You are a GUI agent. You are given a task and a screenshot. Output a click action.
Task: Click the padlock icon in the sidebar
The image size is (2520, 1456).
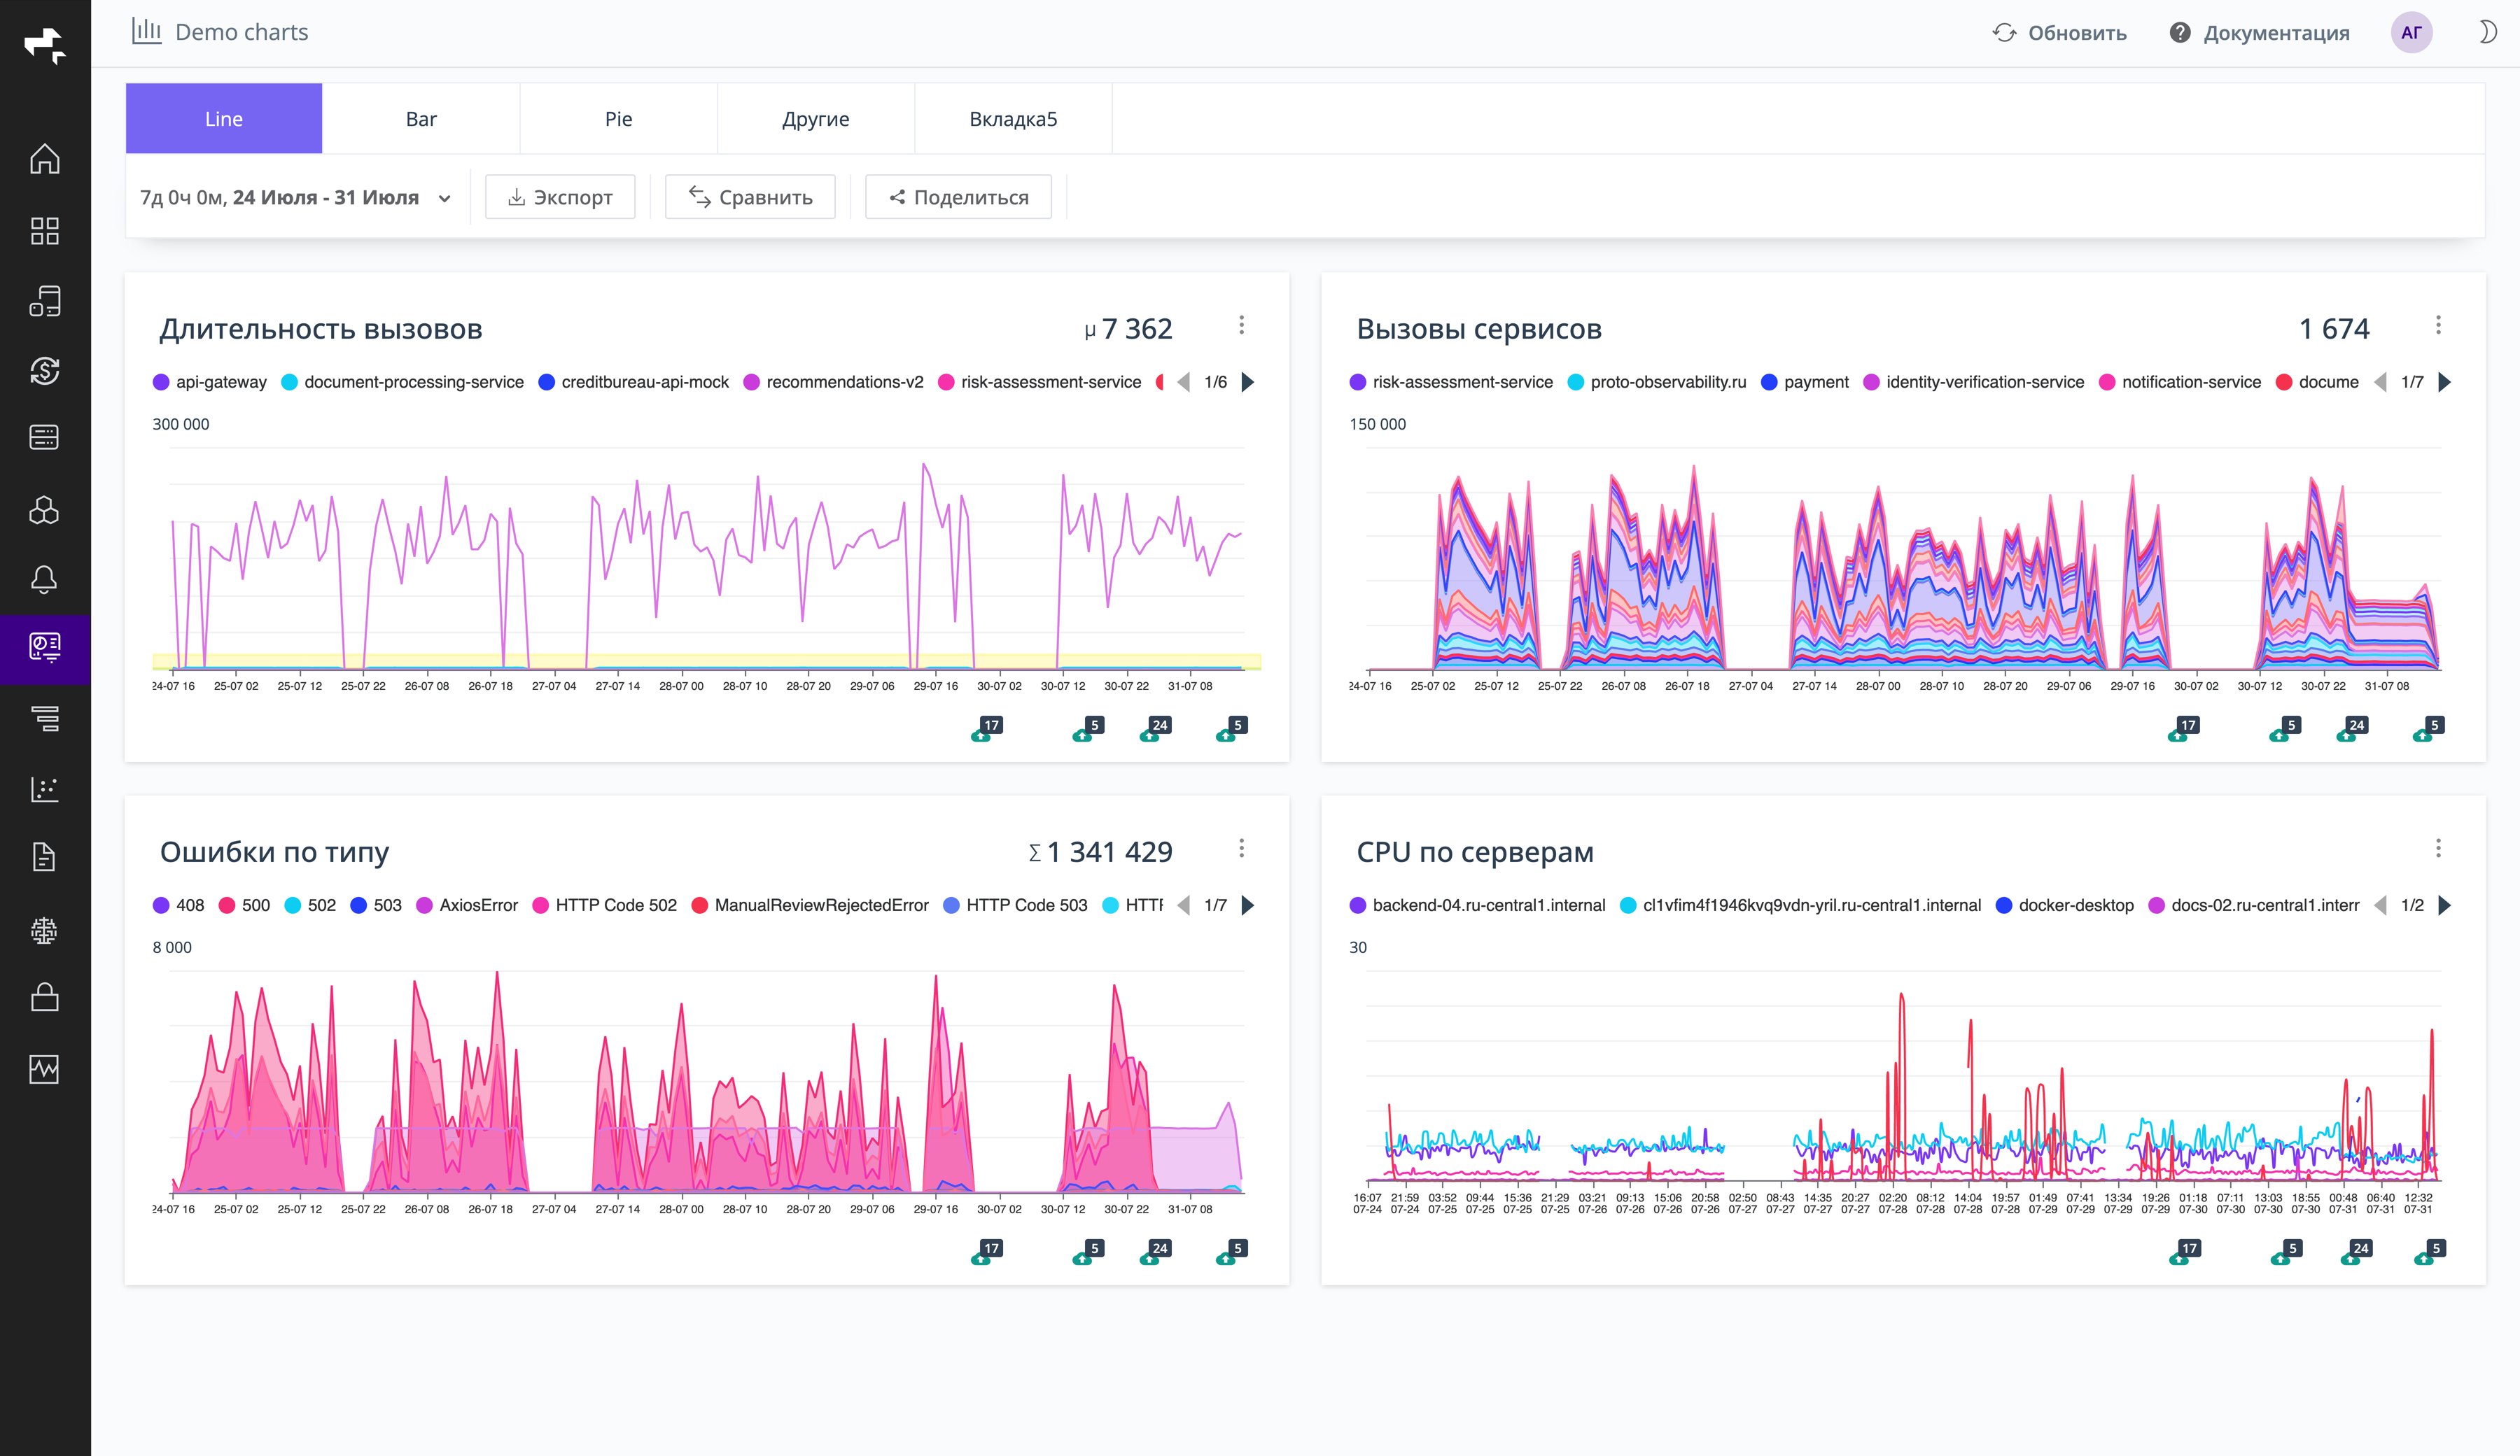(x=45, y=997)
